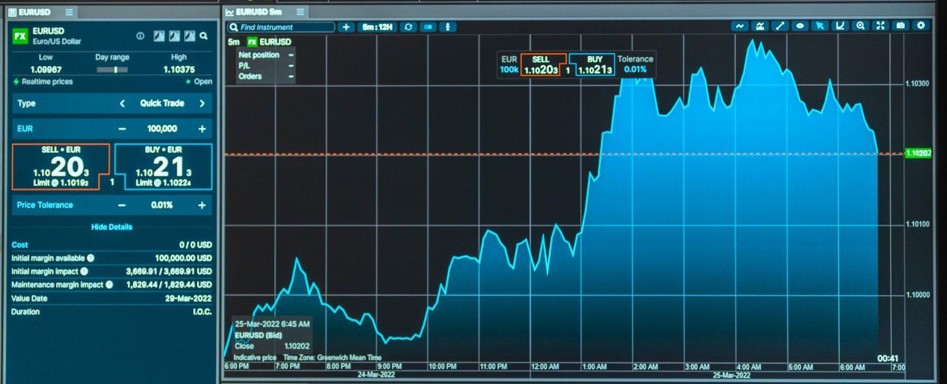
Task: Open help for Initial margin impact
Action: coord(84,271)
